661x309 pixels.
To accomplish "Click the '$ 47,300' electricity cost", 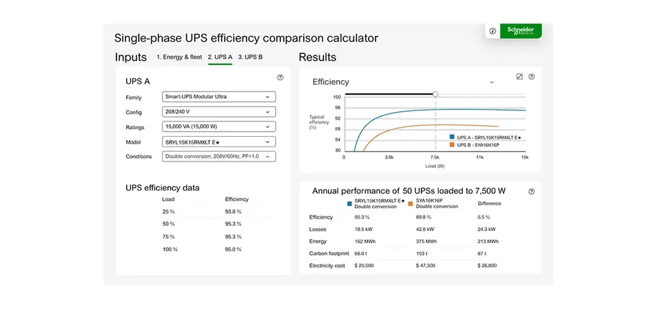I will tap(426, 266).
